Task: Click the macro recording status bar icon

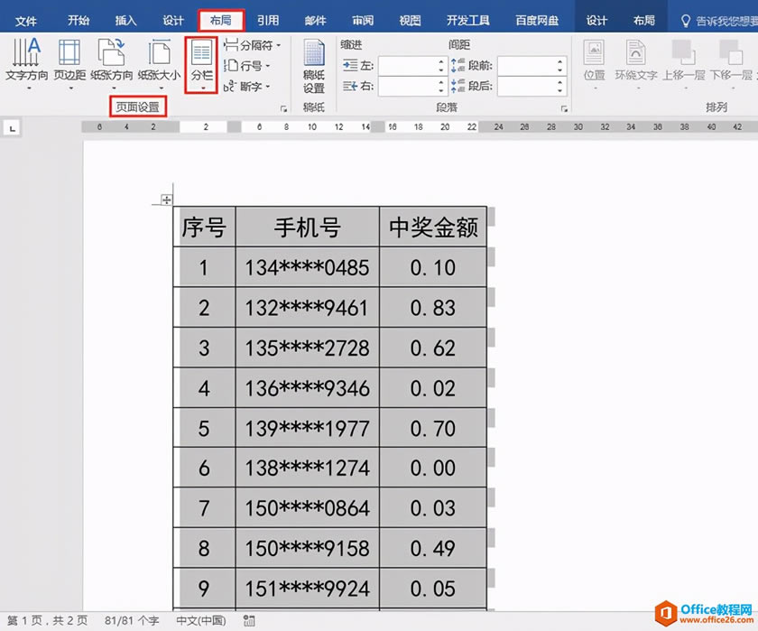Action: (x=249, y=620)
